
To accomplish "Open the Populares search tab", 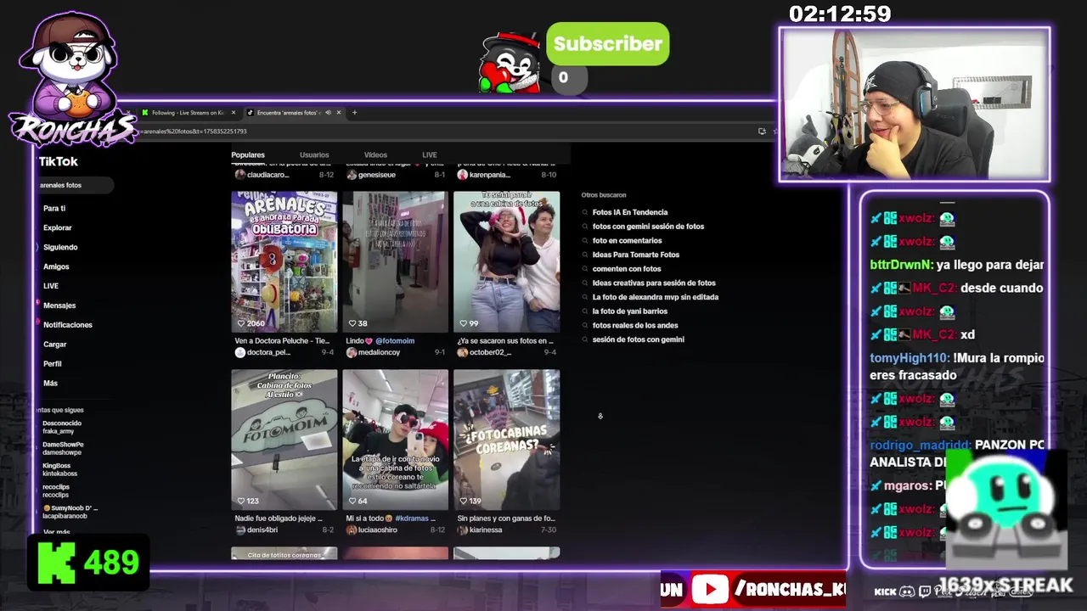I will [248, 154].
